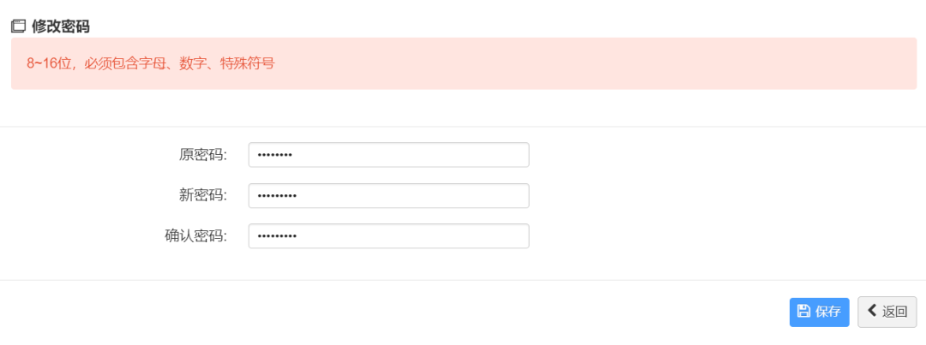Save the new password with 保存
Screen dimensions: 926x345
[x=819, y=312]
